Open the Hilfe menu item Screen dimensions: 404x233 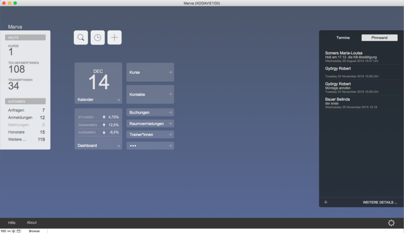coord(12,223)
